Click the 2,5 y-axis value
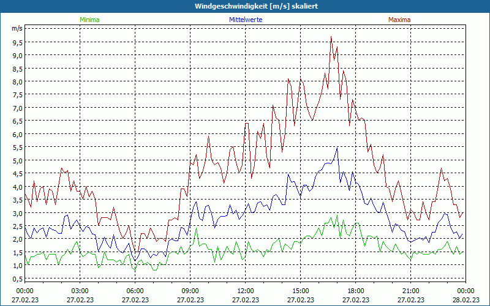The image size is (490, 306). pyautogui.click(x=18, y=226)
